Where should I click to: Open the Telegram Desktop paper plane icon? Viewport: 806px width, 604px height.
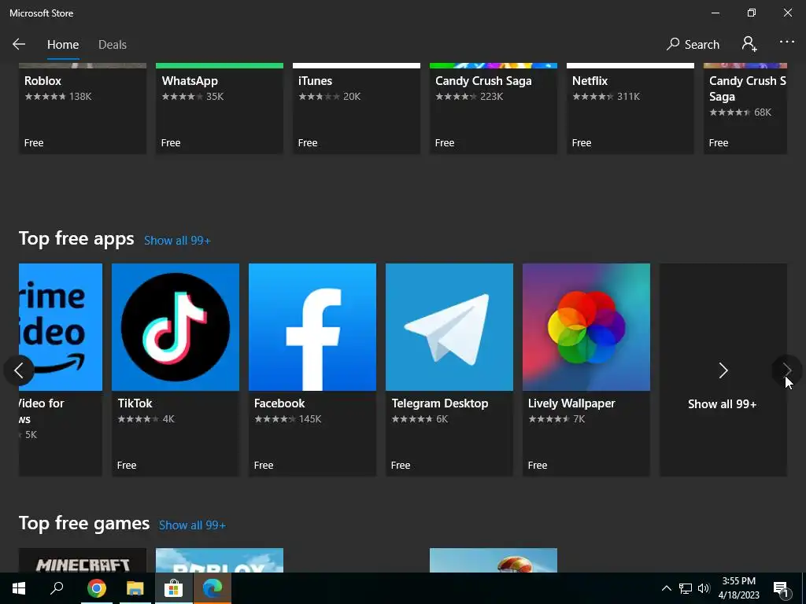point(449,327)
